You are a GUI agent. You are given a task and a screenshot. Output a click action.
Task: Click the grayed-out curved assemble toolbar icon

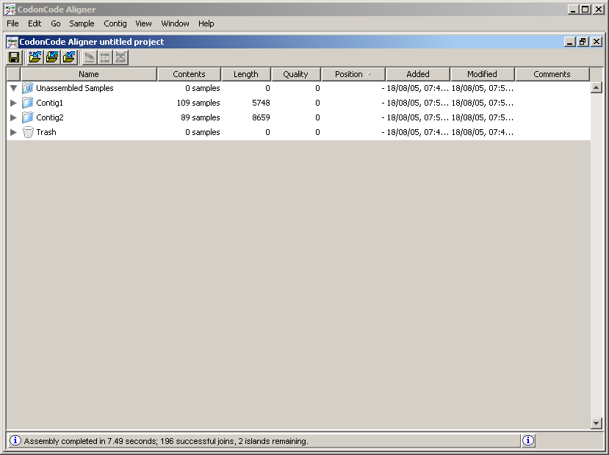click(89, 58)
